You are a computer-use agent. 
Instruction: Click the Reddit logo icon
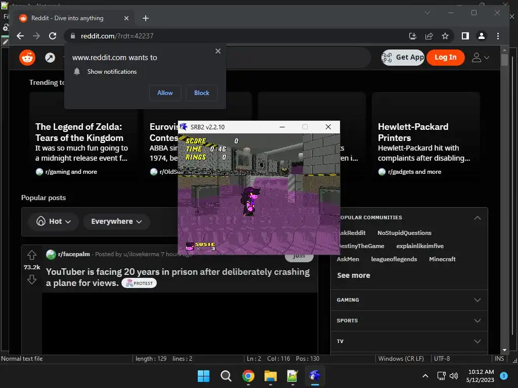[x=27, y=58]
